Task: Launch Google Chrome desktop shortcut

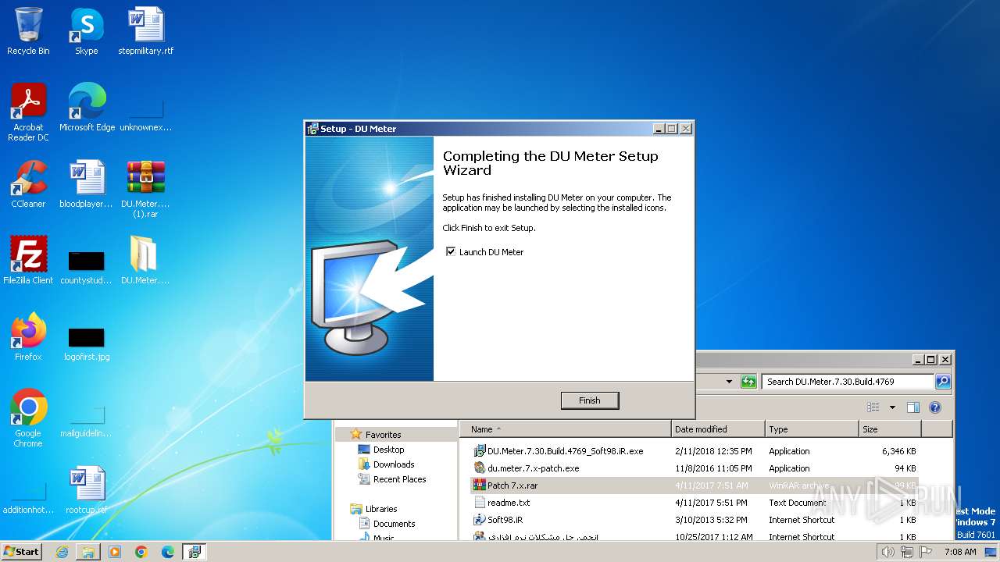Action: [28, 418]
